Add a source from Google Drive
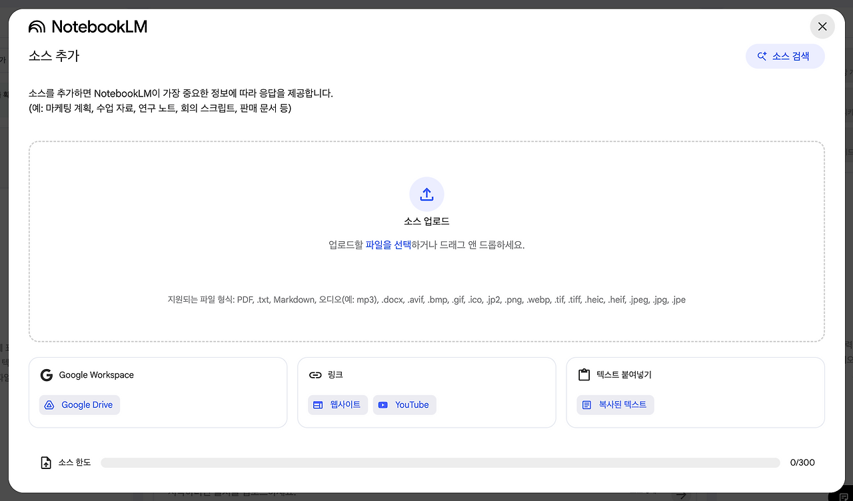Image resolution: width=853 pixels, height=501 pixels. (x=79, y=404)
